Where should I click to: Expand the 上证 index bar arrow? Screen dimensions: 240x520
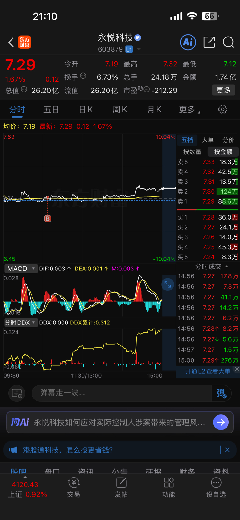tap(25, 477)
